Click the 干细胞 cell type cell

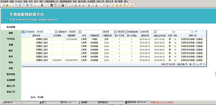click(x=94, y=39)
